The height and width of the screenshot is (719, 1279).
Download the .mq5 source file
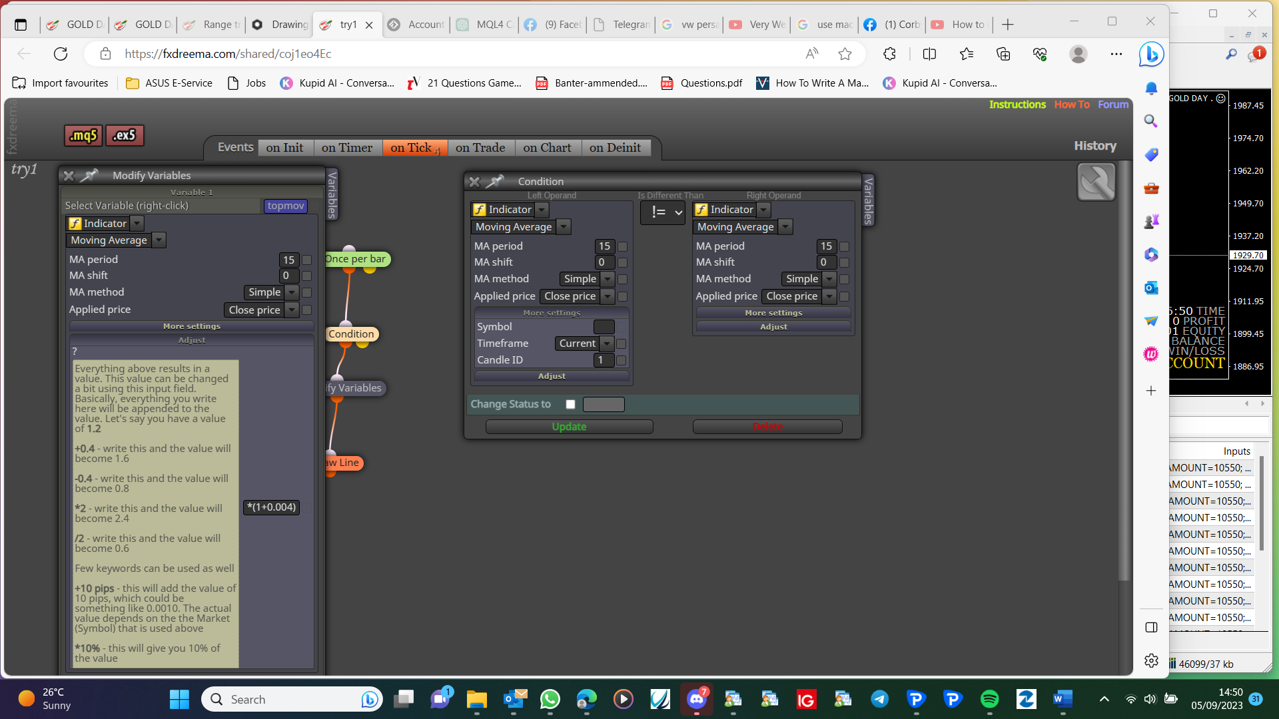click(83, 136)
